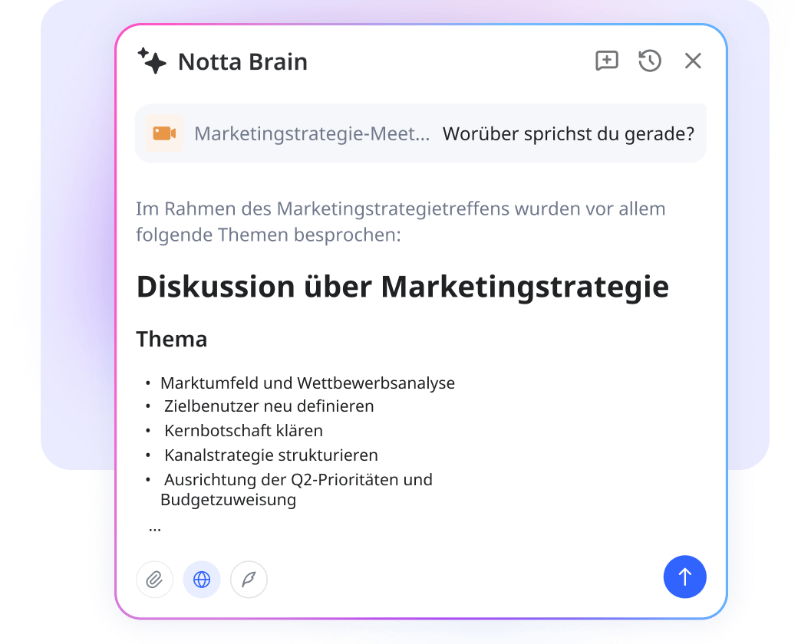Click the ellipsis below the topic list
The width and height of the screenshot is (811, 644).
click(x=155, y=530)
